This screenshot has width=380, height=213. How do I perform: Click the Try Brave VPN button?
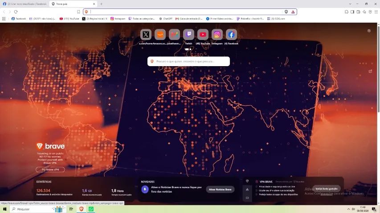click(x=50, y=170)
